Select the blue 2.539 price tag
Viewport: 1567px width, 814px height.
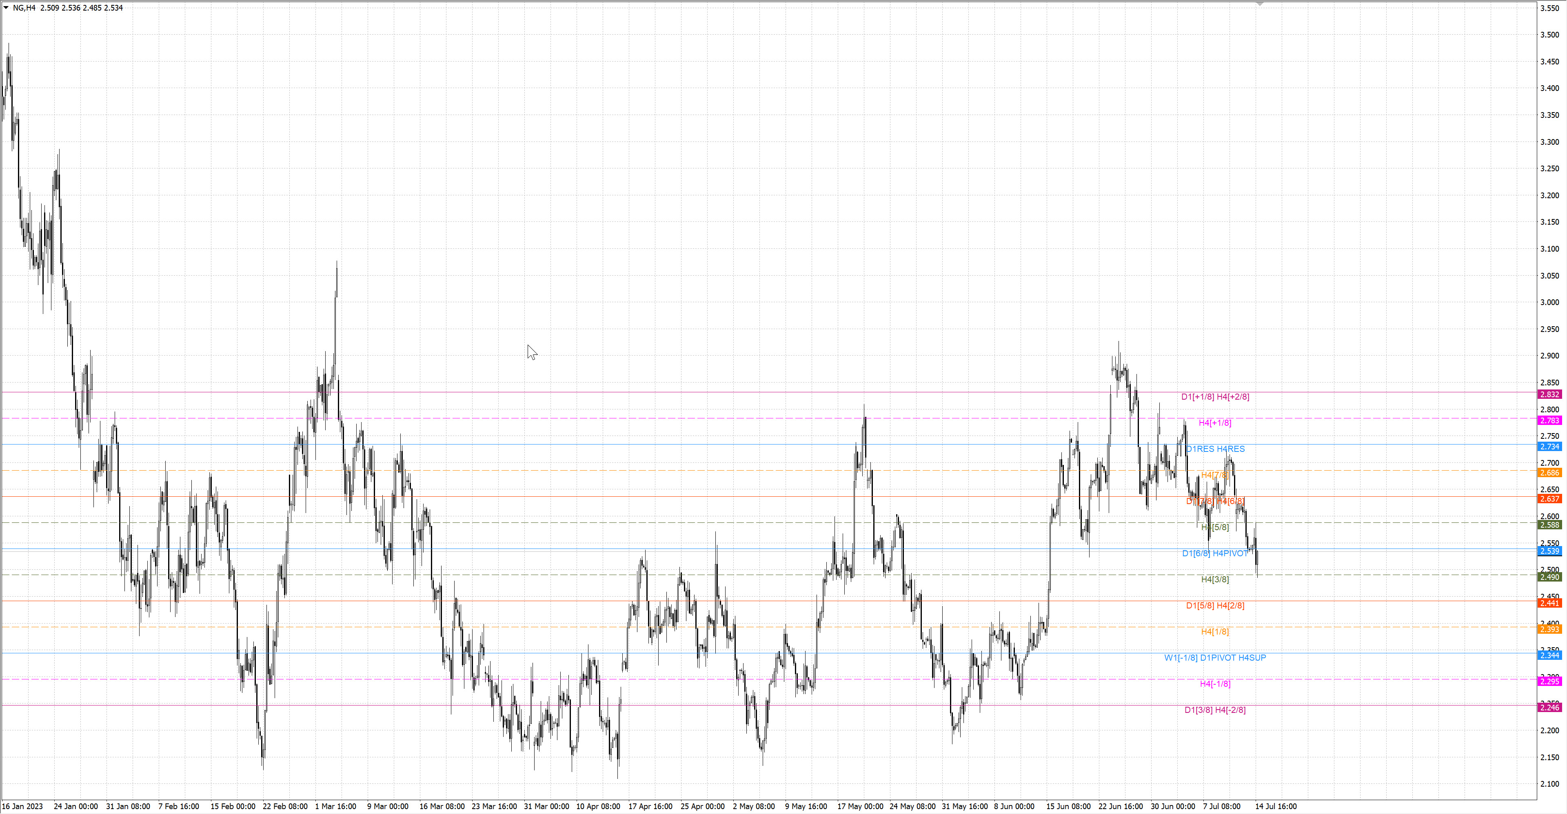(1549, 551)
